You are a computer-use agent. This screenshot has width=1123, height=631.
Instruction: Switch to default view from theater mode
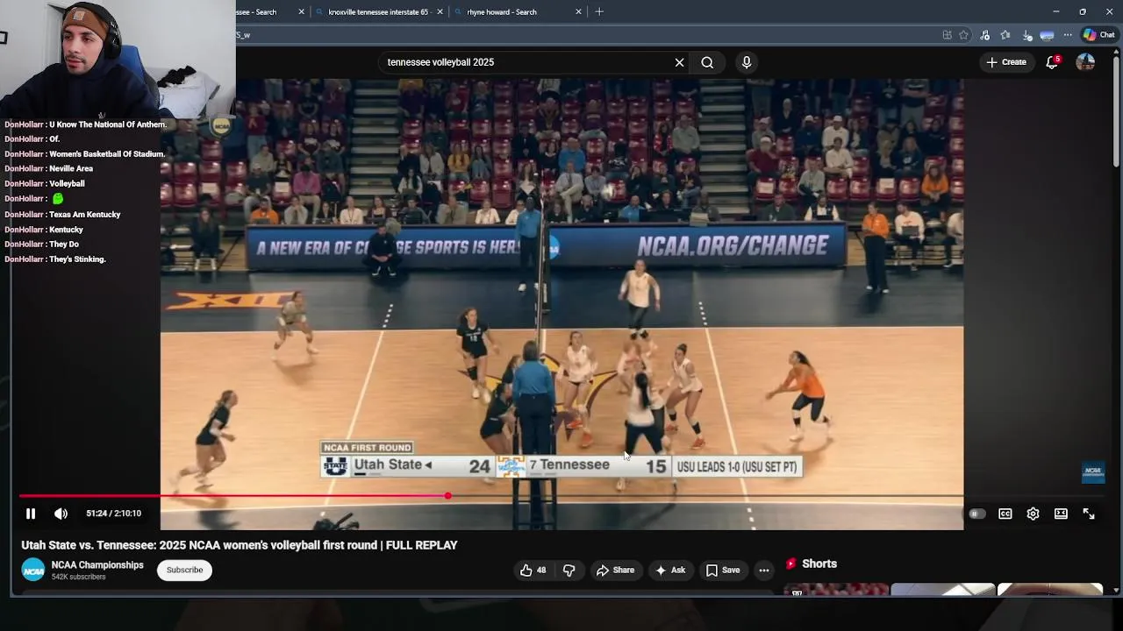coord(1061,514)
